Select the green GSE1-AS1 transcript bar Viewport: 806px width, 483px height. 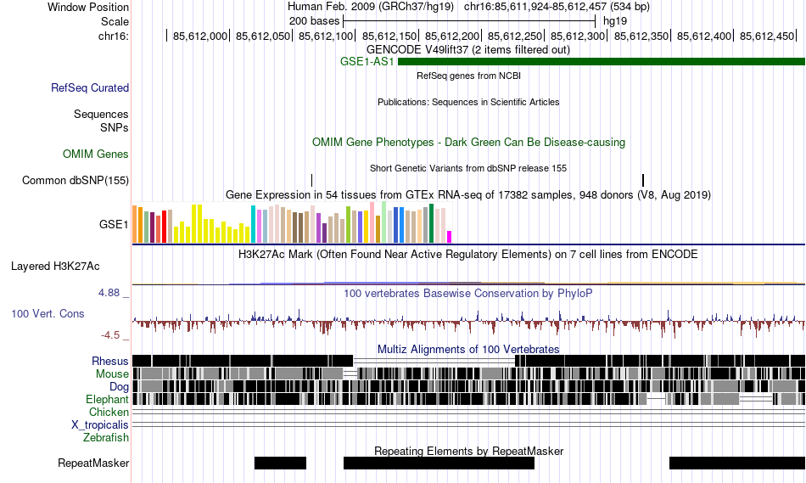(x=602, y=62)
